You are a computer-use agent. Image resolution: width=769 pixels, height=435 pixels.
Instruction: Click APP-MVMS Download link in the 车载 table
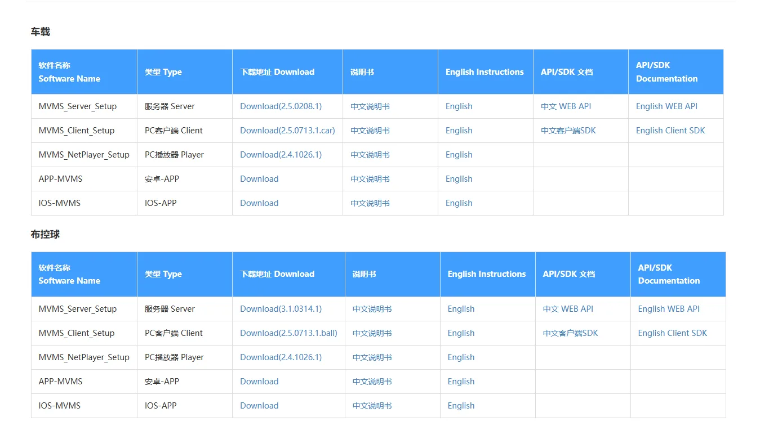pos(259,179)
